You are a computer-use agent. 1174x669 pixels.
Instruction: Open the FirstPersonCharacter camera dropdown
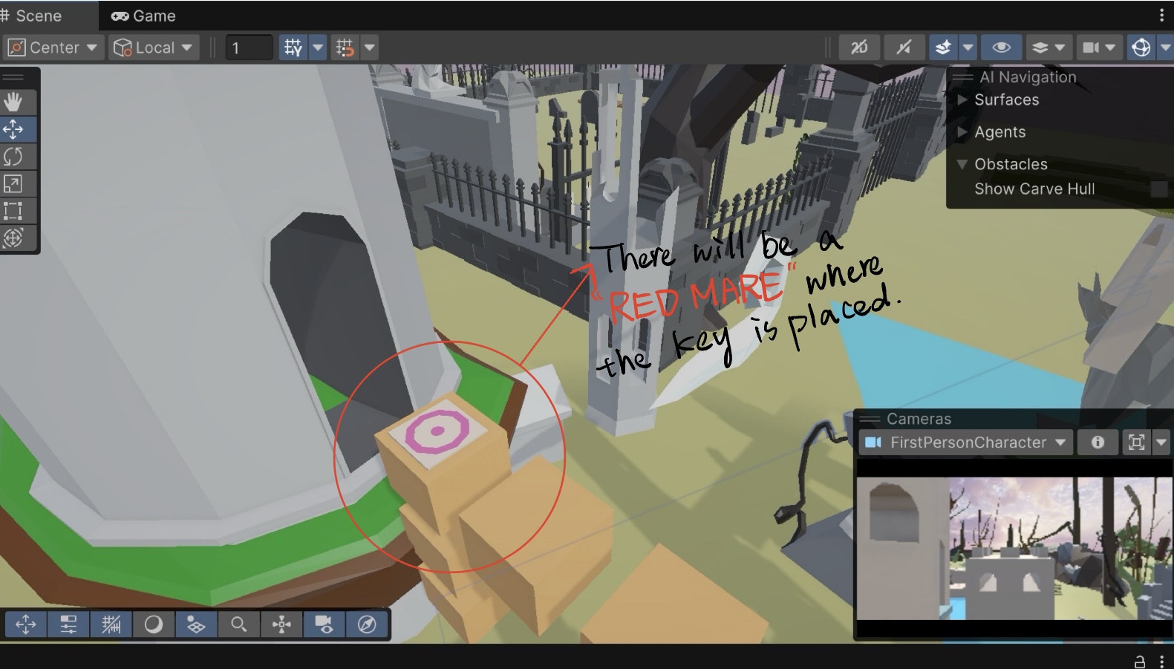click(x=967, y=443)
